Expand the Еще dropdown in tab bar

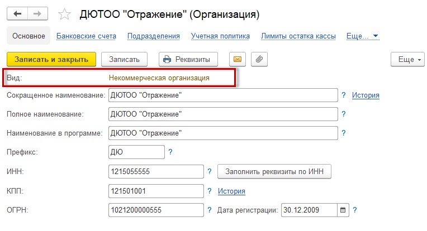[362, 36]
